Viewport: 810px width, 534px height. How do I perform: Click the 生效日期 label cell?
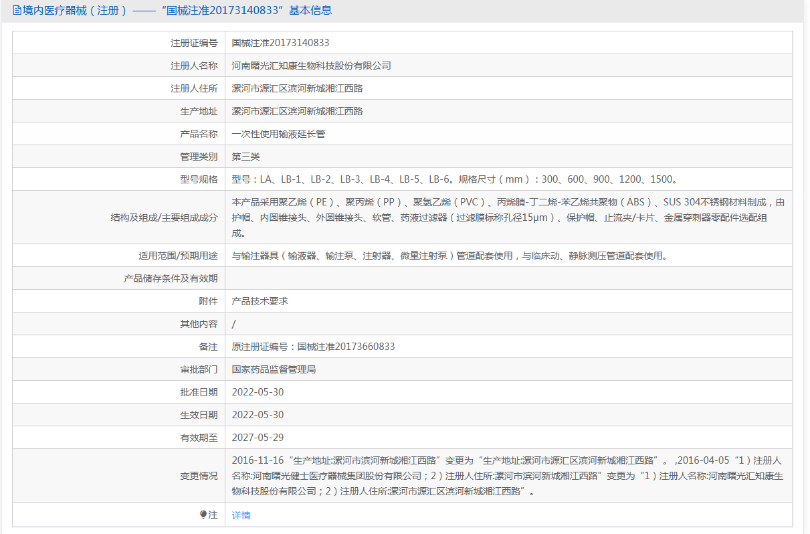point(118,415)
